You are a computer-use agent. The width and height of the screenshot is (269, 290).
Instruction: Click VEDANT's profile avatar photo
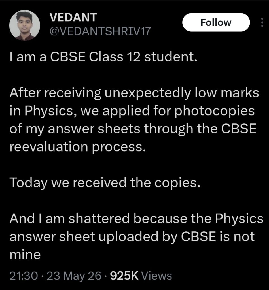tap(25, 25)
